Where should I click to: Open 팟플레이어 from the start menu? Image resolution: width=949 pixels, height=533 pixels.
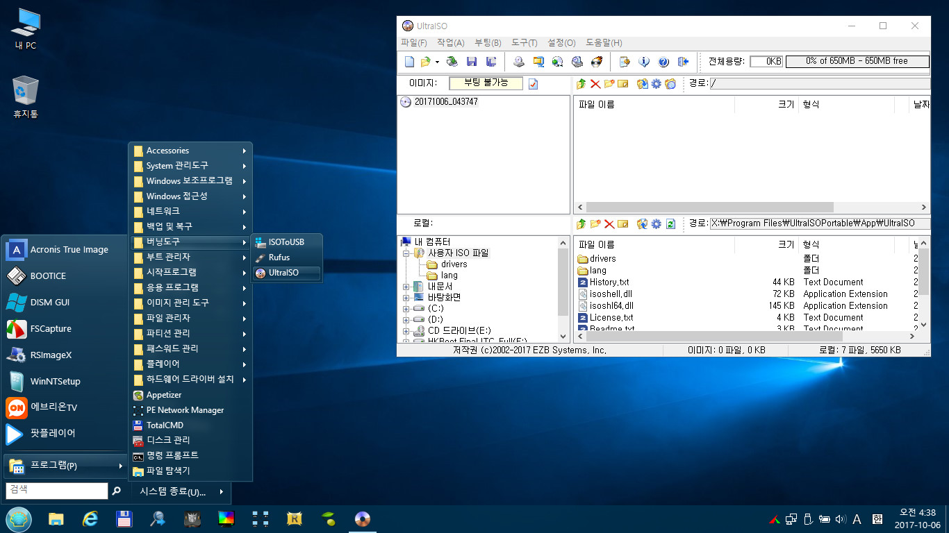tap(64, 434)
